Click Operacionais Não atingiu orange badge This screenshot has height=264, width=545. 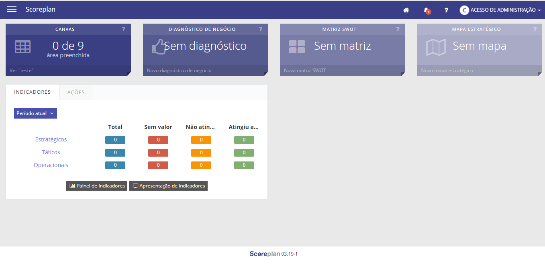(201, 165)
